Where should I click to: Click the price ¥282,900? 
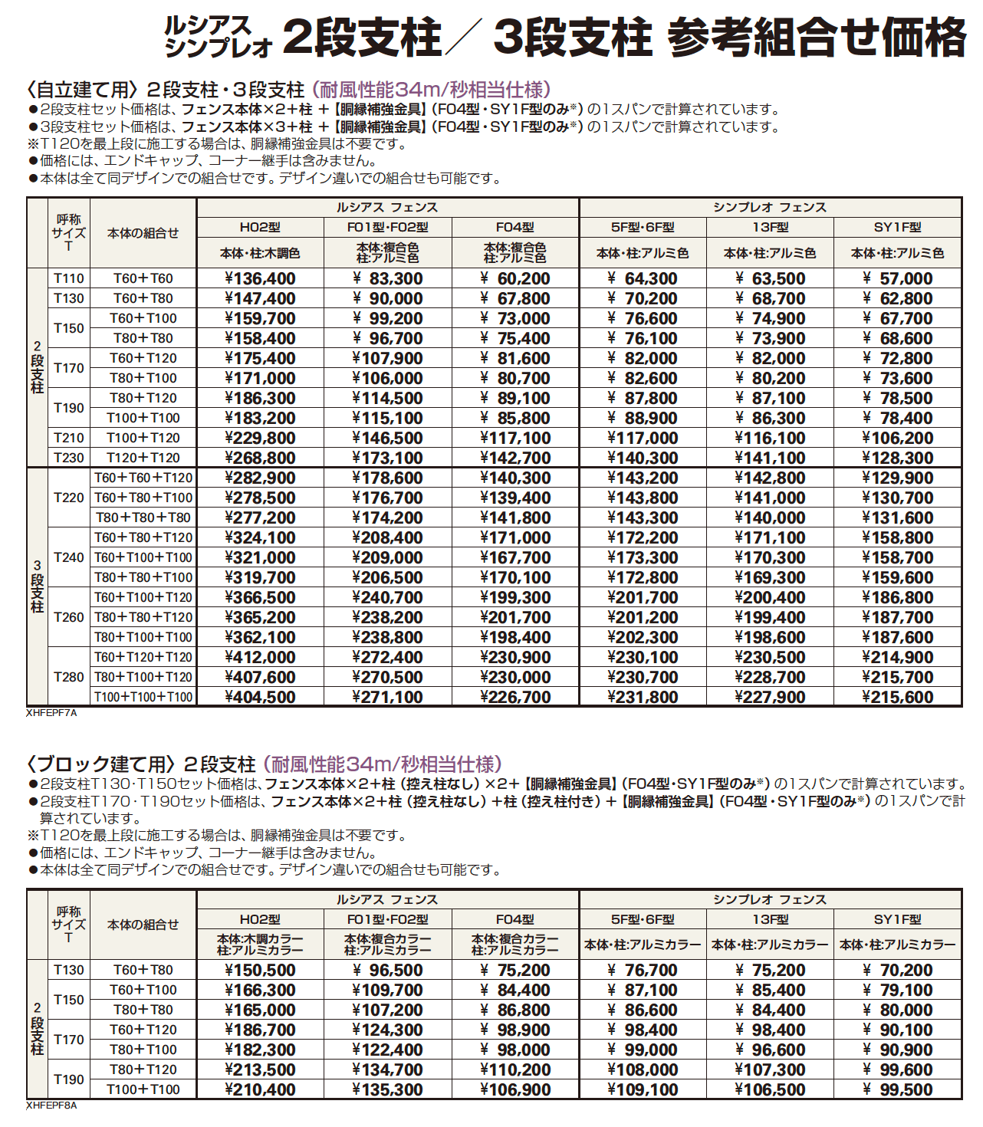click(x=260, y=478)
